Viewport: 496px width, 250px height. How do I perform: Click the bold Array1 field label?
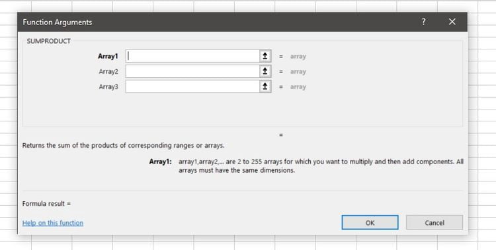coord(108,56)
